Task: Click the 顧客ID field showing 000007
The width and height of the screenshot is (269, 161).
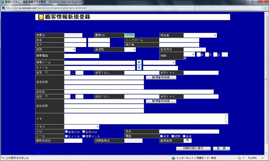Action: (130, 35)
